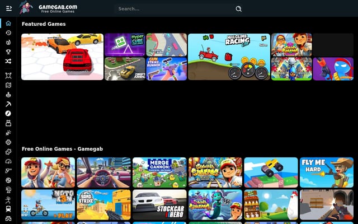Open the shield and swords action category

8,76
